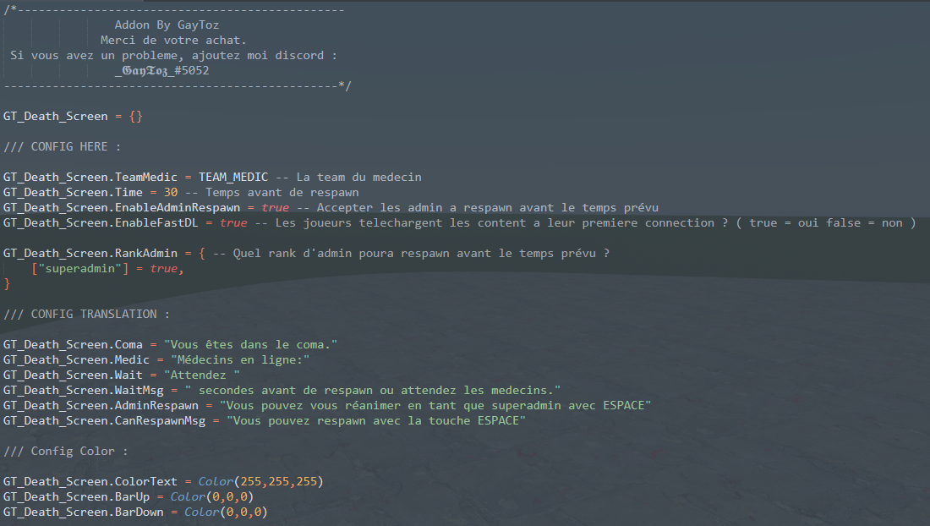Click the GT_Death_Screen.RankAdmin variable name
The width and height of the screenshot is (930, 526).
click(x=90, y=253)
